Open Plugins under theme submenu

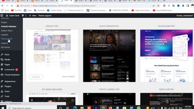4,22
